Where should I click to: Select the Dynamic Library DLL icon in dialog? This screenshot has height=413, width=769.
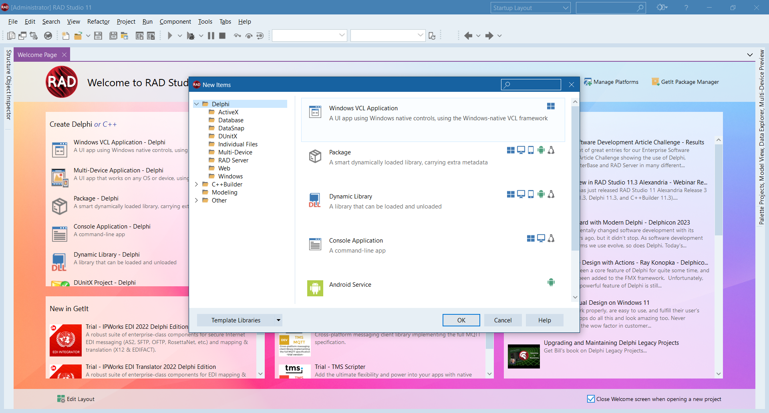click(315, 200)
